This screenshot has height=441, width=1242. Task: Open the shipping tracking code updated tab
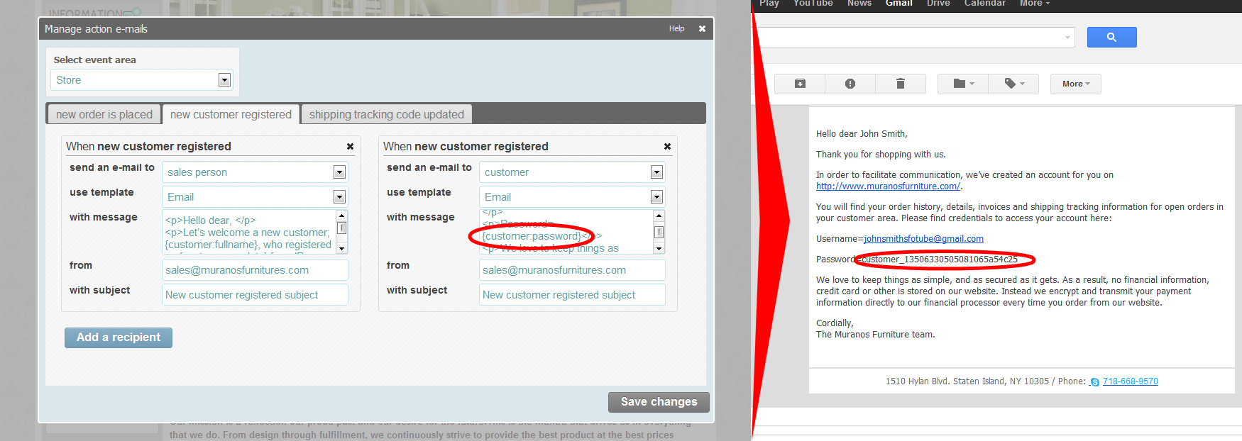pyautogui.click(x=386, y=114)
